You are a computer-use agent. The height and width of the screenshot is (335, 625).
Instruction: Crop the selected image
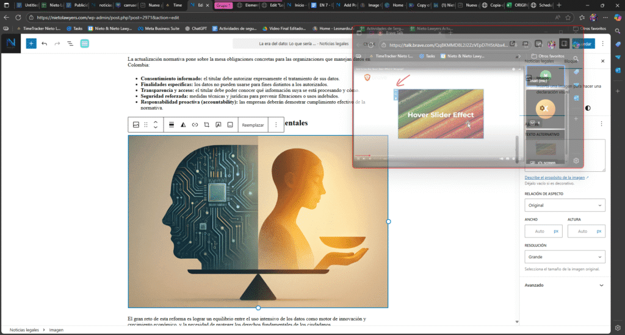click(x=206, y=125)
